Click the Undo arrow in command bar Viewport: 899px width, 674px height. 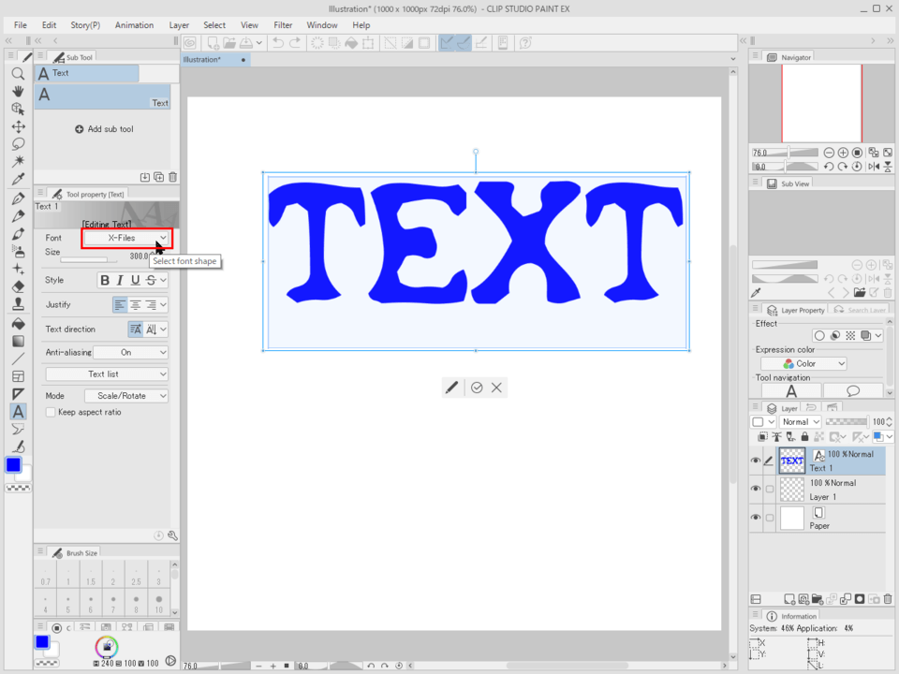[278, 43]
